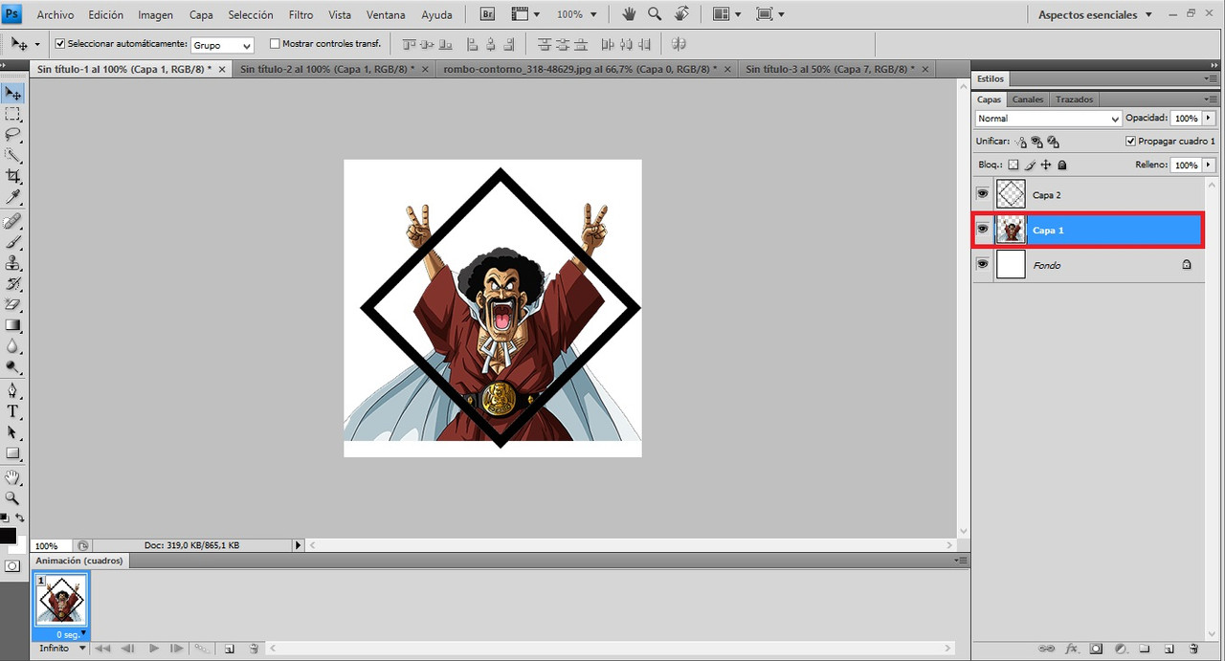Open the Relleno slider arrow
This screenshot has width=1225, height=661.
coord(1209,165)
